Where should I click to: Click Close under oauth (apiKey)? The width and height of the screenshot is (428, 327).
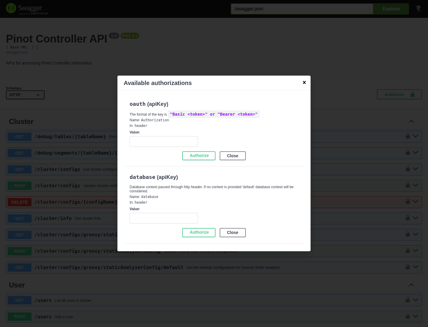pyautogui.click(x=233, y=156)
